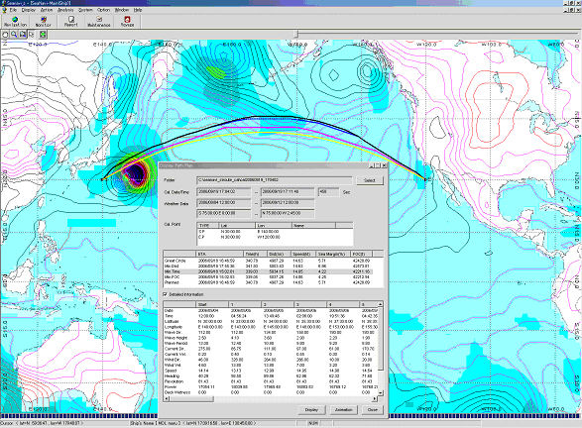Image resolution: width=582 pixels, height=428 pixels.
Task: Select the magnifier zoom map tool
Action: tap(14, 35)
